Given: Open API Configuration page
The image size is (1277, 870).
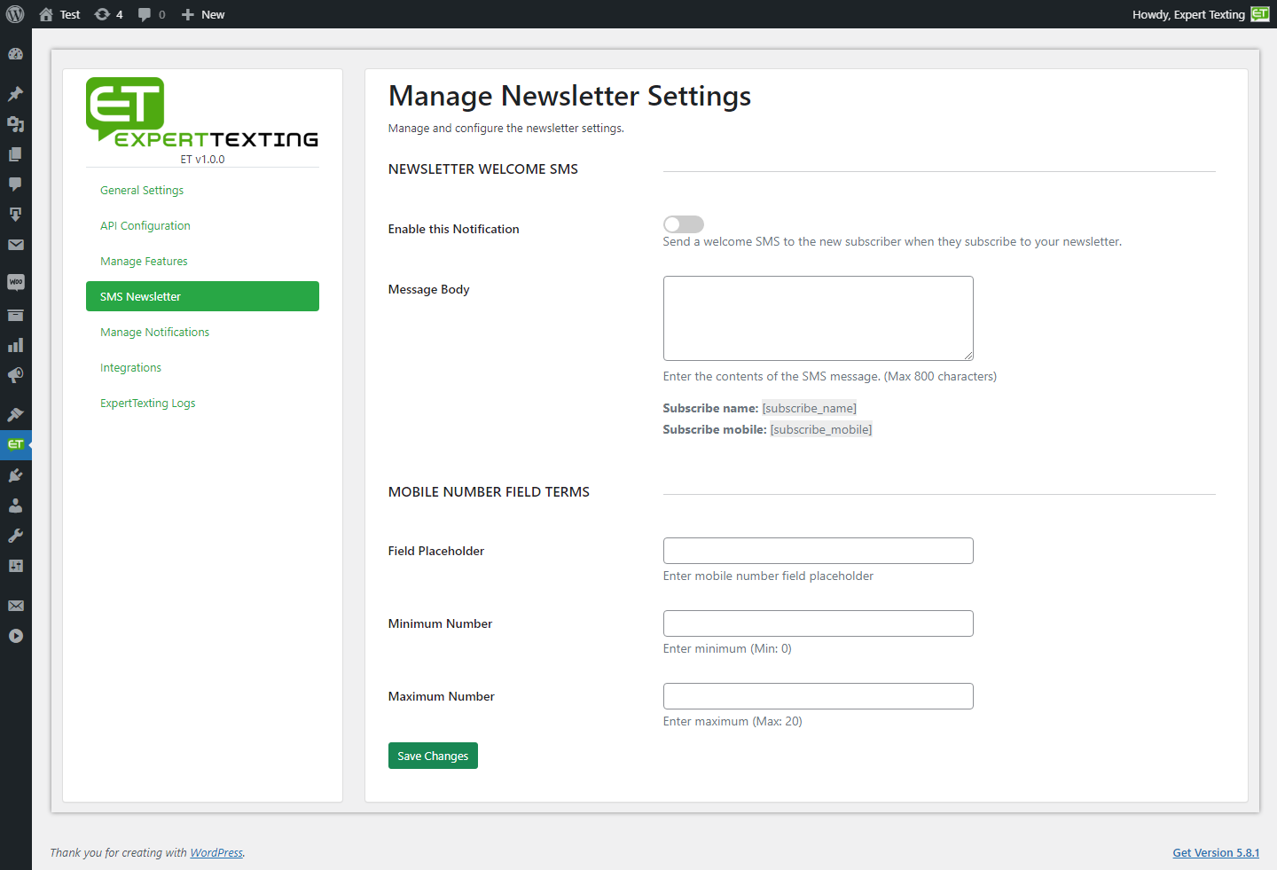Looking at the screenshot, I should [145, 225].
